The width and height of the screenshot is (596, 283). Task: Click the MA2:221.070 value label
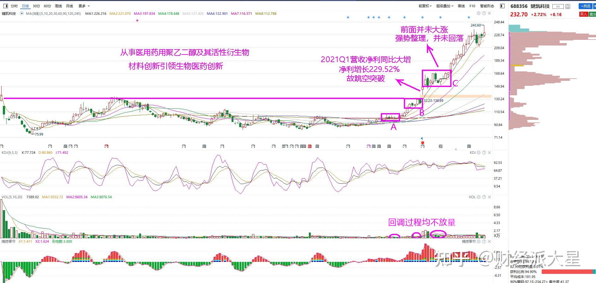tap(120, 14)
